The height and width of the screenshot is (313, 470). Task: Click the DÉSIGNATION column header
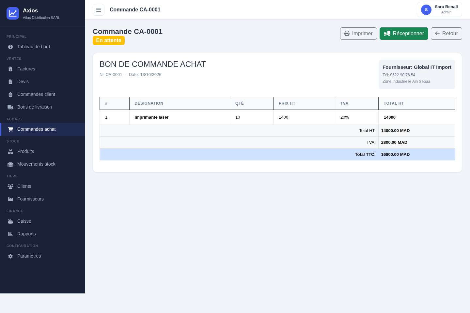[x=180, y=103]
